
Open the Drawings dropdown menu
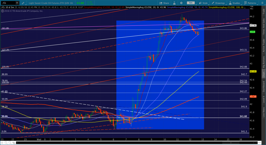(218, 3)
